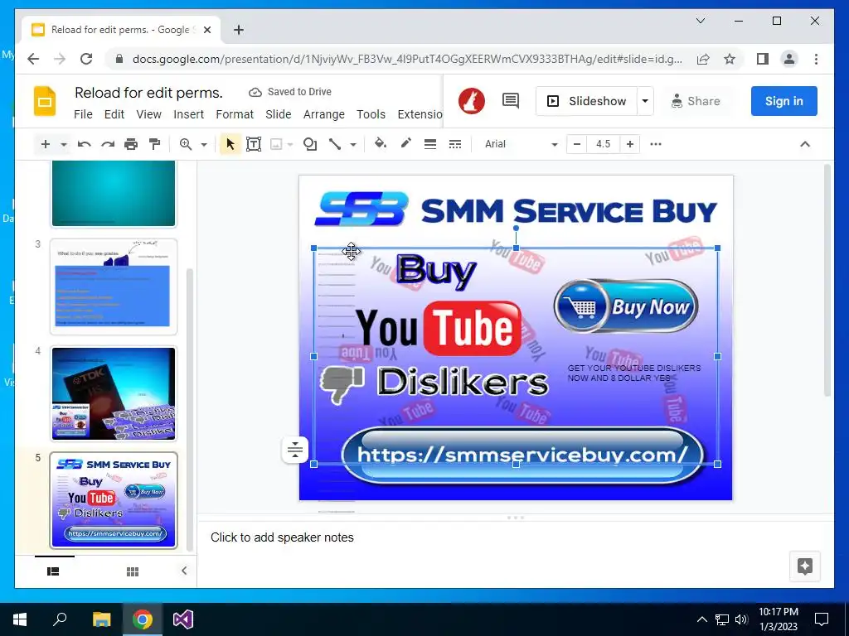Screen dimensions: 849x636
Task: Start the Slideshow
Action: pos(586,101)
